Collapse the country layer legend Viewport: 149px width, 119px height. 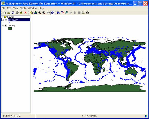click(x=3, y=26)
